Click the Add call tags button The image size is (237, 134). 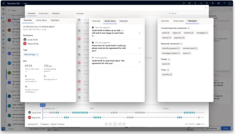click(31, 54)
